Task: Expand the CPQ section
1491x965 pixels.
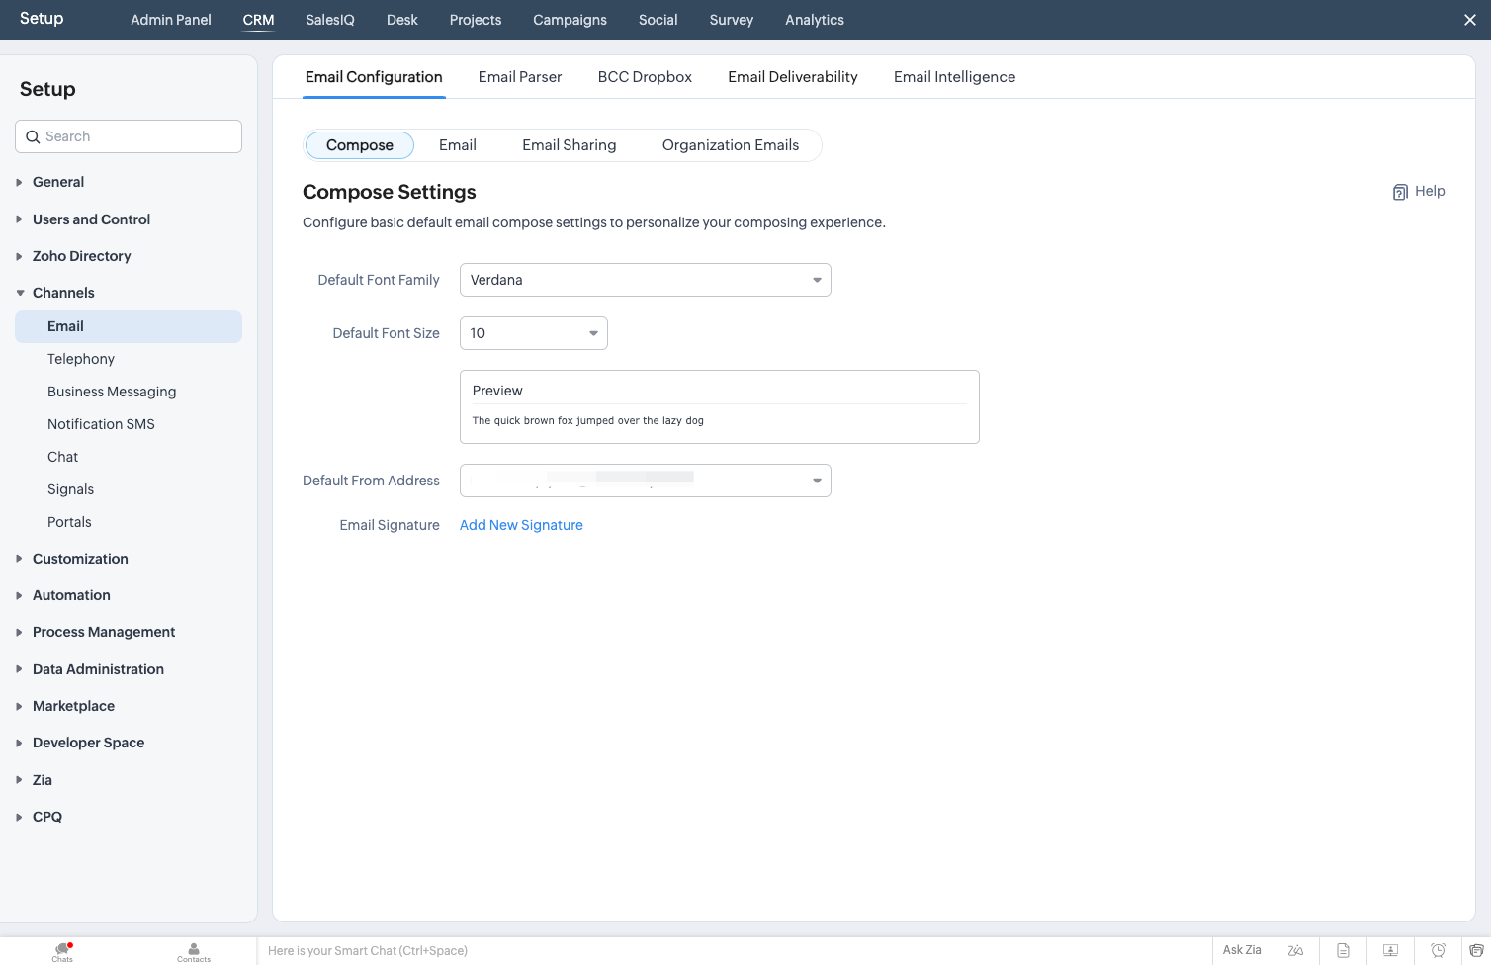Action: tap(46, 817)
